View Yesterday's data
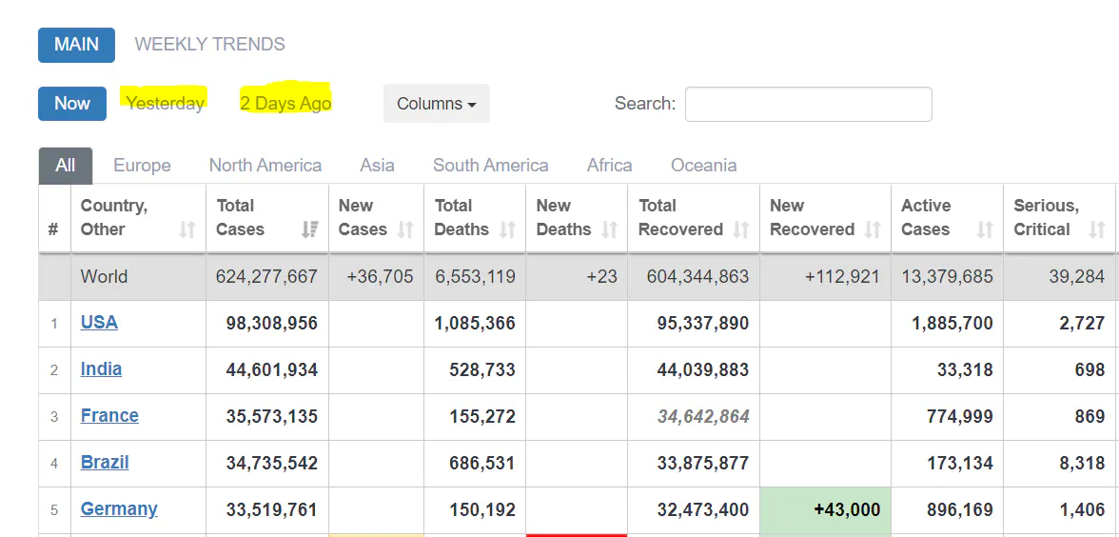Image resolution: width=1119 pixels, height=537 pixels. [166, 104]
